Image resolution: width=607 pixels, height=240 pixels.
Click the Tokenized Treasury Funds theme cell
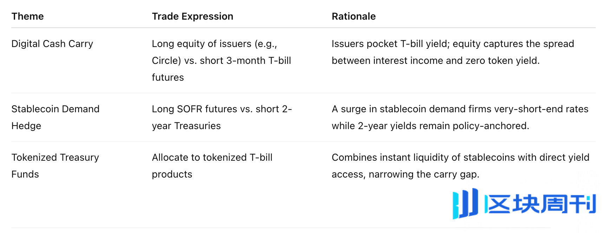(x=55, y=166)
